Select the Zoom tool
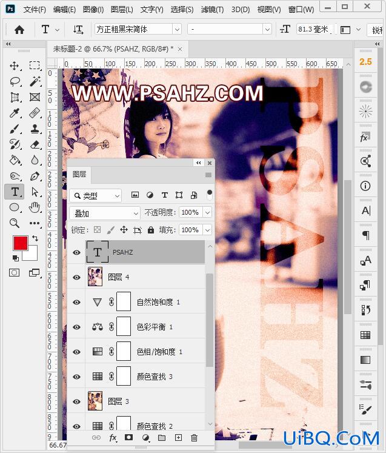386x453 pixels. click(15, 223)
